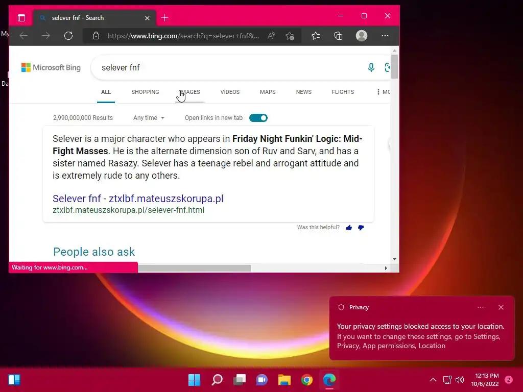Click the vertical scrollbar thumb
Image resolution: width=523 pixels, height=392 pixels.
coord(394,67)
